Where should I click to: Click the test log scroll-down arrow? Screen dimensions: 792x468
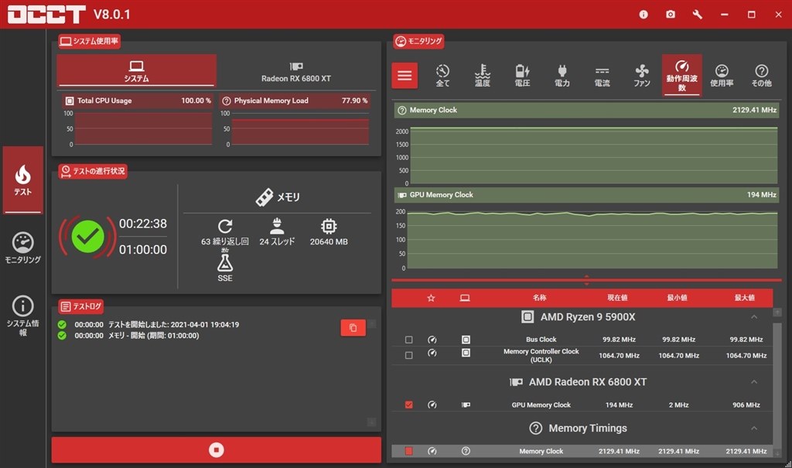(x=372, y=422)
